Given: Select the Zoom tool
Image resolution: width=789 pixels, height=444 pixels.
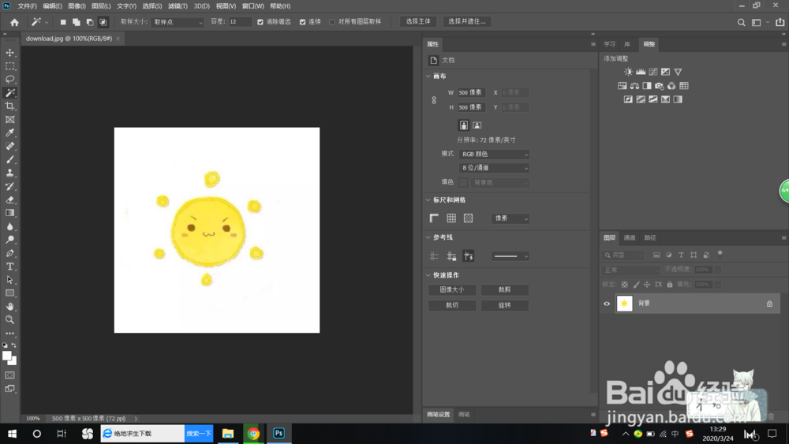Looking at the screenshot, I should pyautogui.click(x=9, y=320).
